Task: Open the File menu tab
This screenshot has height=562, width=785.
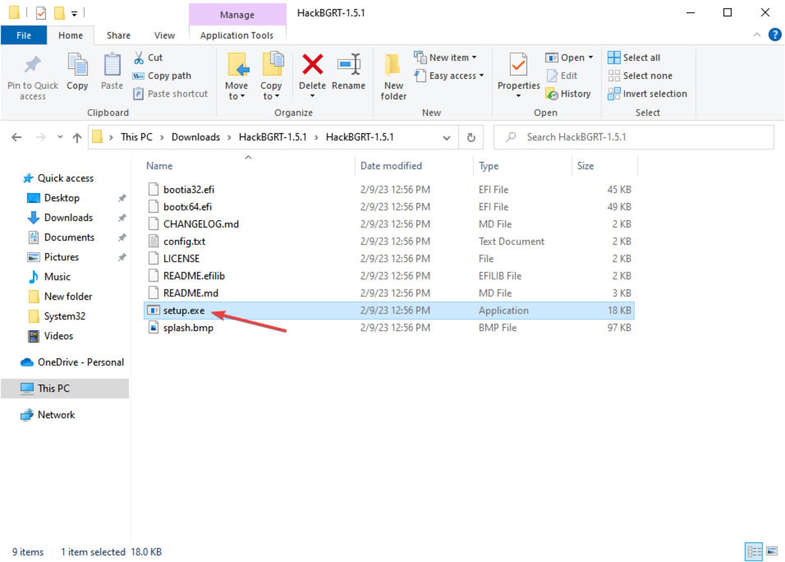Action: [x=23, y=36]
